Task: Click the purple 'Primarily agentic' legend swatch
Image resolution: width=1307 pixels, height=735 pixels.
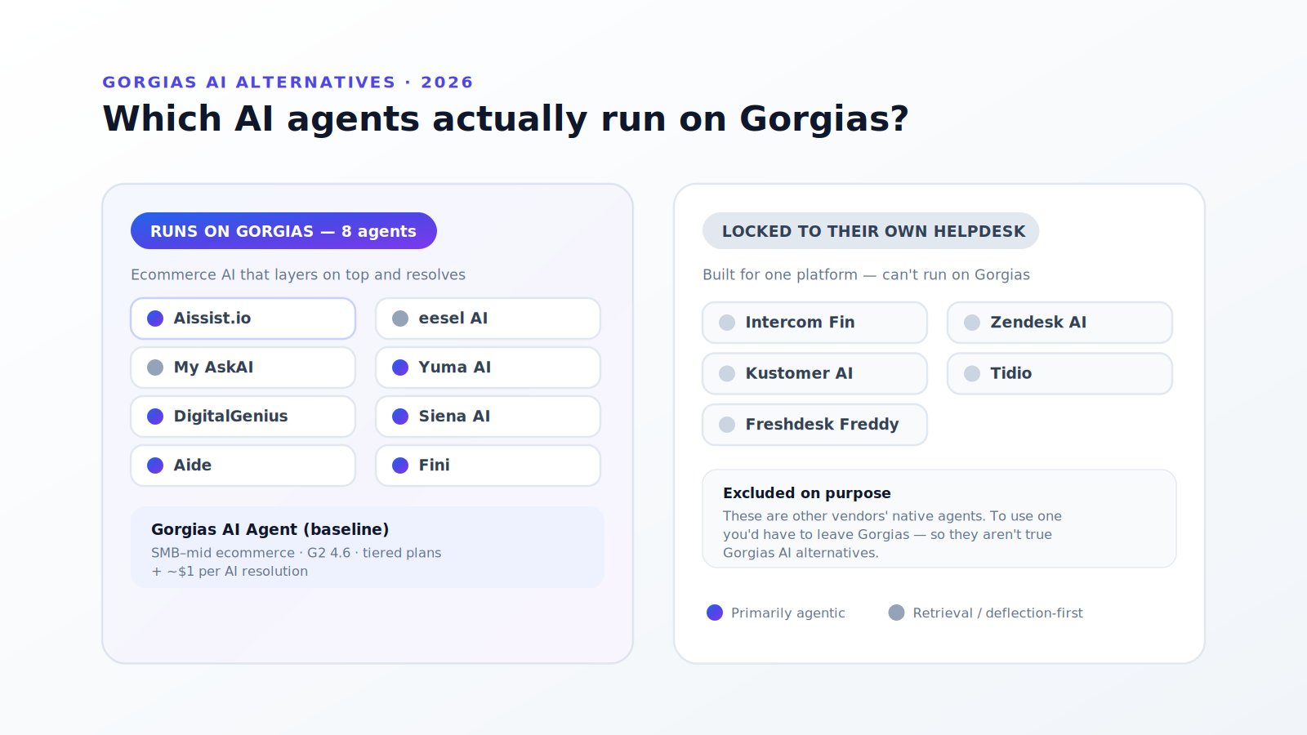Action: [715, 612]
